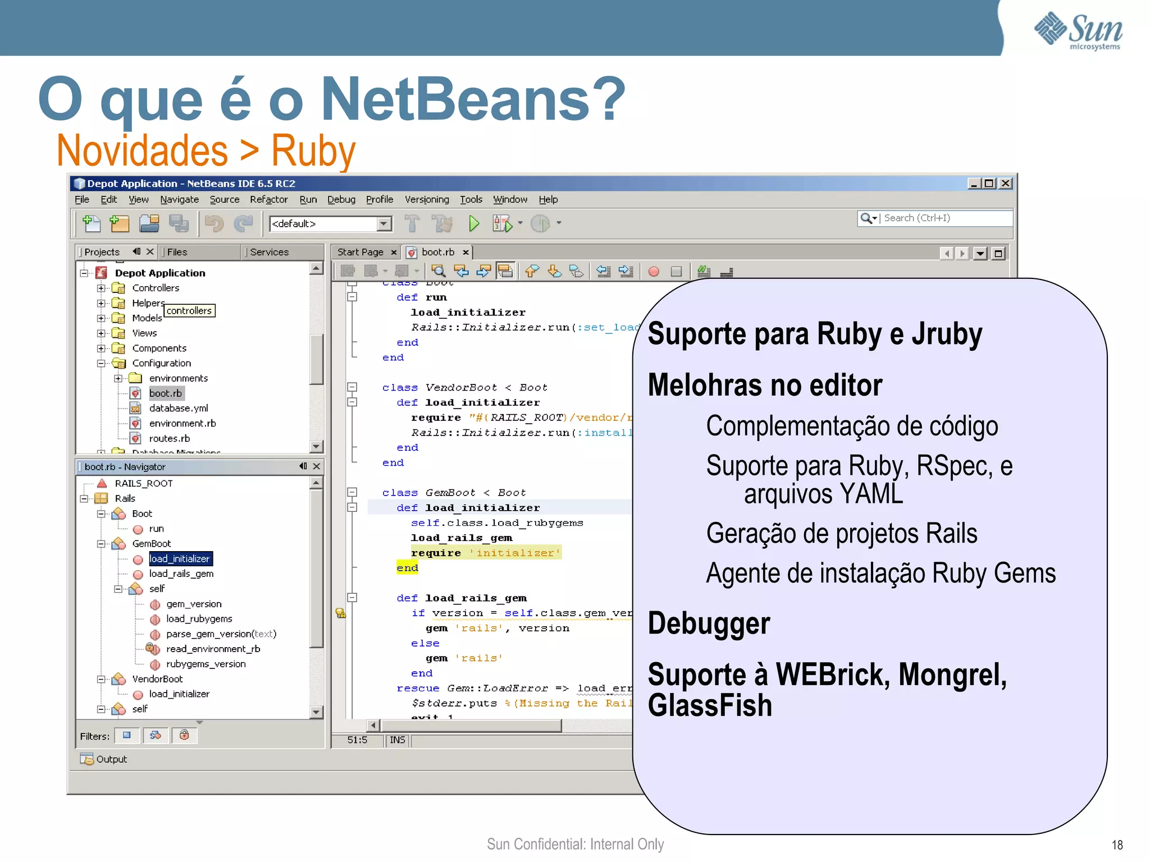Open the Versioning menu
The width and height of the screenshot is (1150, 862).
point(427,199)
